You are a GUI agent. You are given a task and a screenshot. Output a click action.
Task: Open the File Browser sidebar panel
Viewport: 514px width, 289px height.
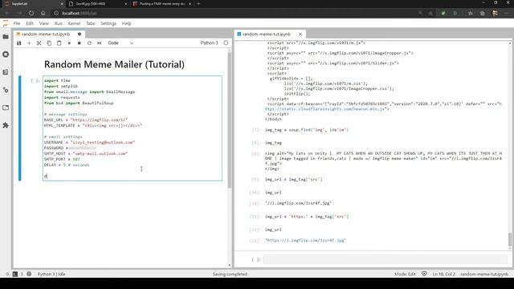[6, 37]
